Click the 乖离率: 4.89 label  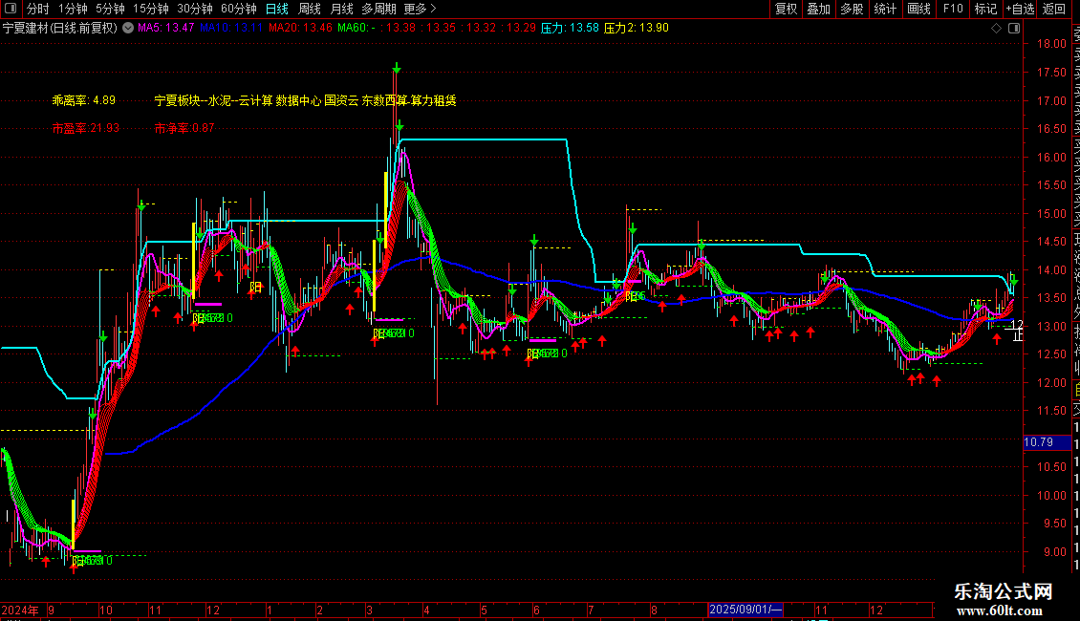click(83, 100)
